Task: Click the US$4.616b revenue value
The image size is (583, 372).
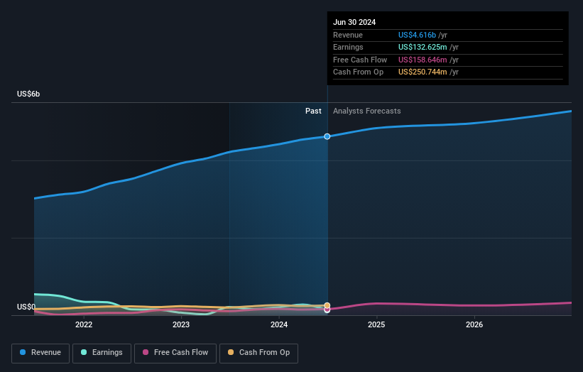Action: pyautogui.click(x=417, y=35)
